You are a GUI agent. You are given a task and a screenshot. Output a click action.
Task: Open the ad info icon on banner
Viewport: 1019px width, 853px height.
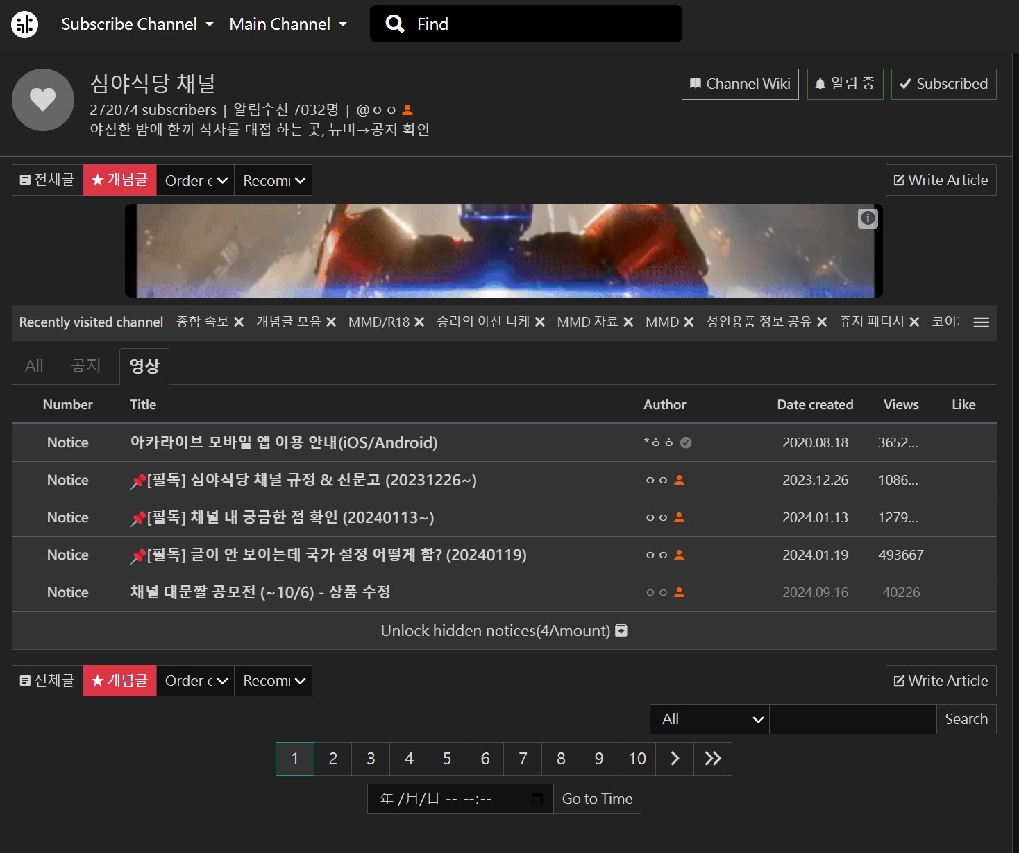[x=868, y=218]
